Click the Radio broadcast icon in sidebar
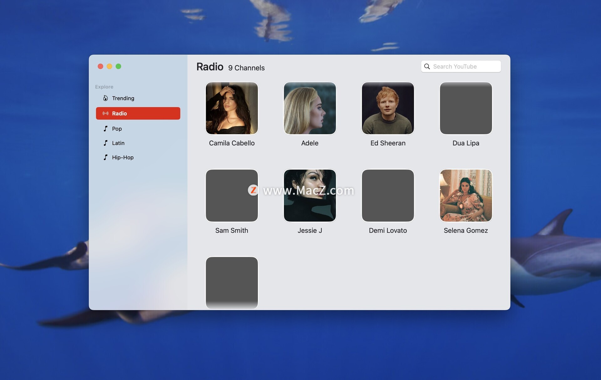 (105, 114)
